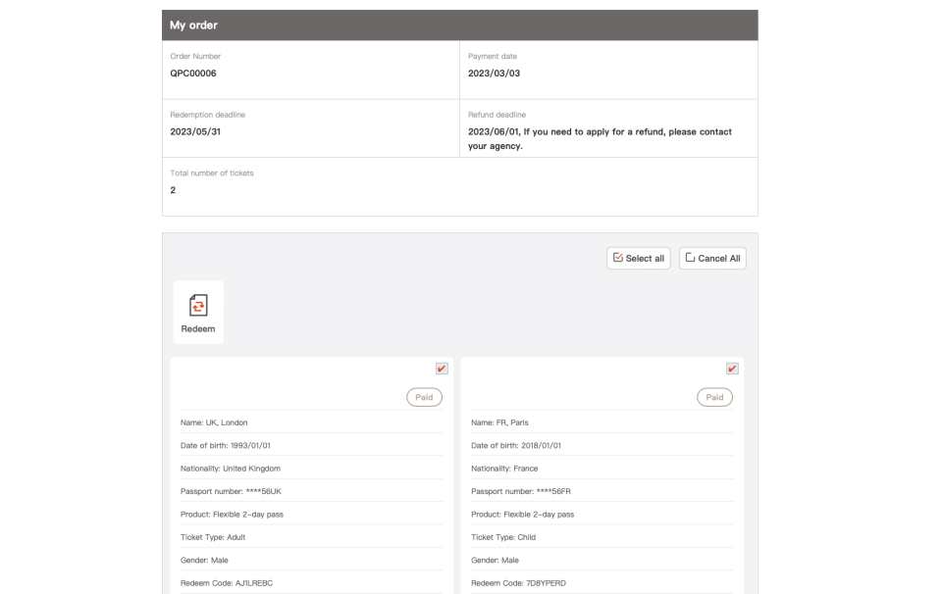Click the Paid badge on the adult ticket
The height and width of the screenshot is (594, 942).
click(x=424, y=397)
